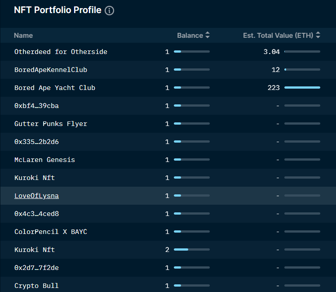Select the 0x2d7…7f2de contract row
Screen dimensions: 336x292
click(x=168, y=268)
